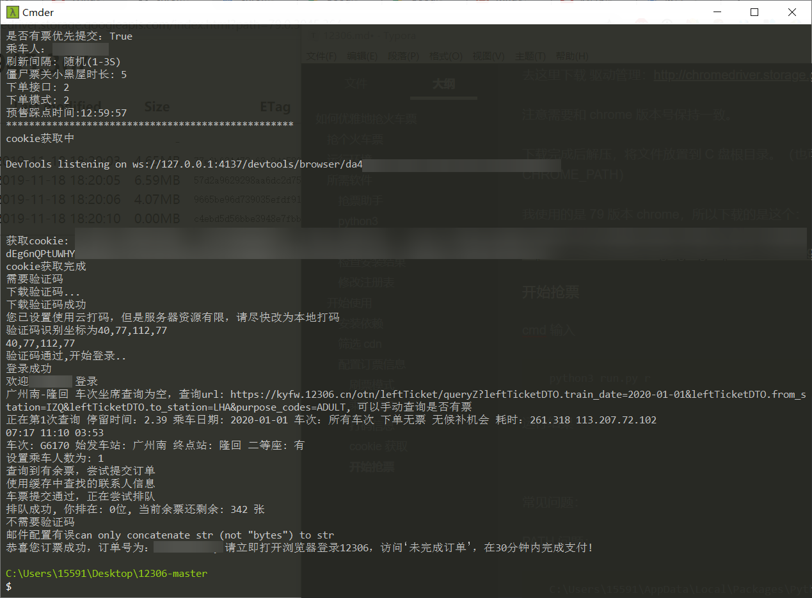Click the Cmder title text
This screenshot has height=598, width=812.
click(x=38, y=12)
